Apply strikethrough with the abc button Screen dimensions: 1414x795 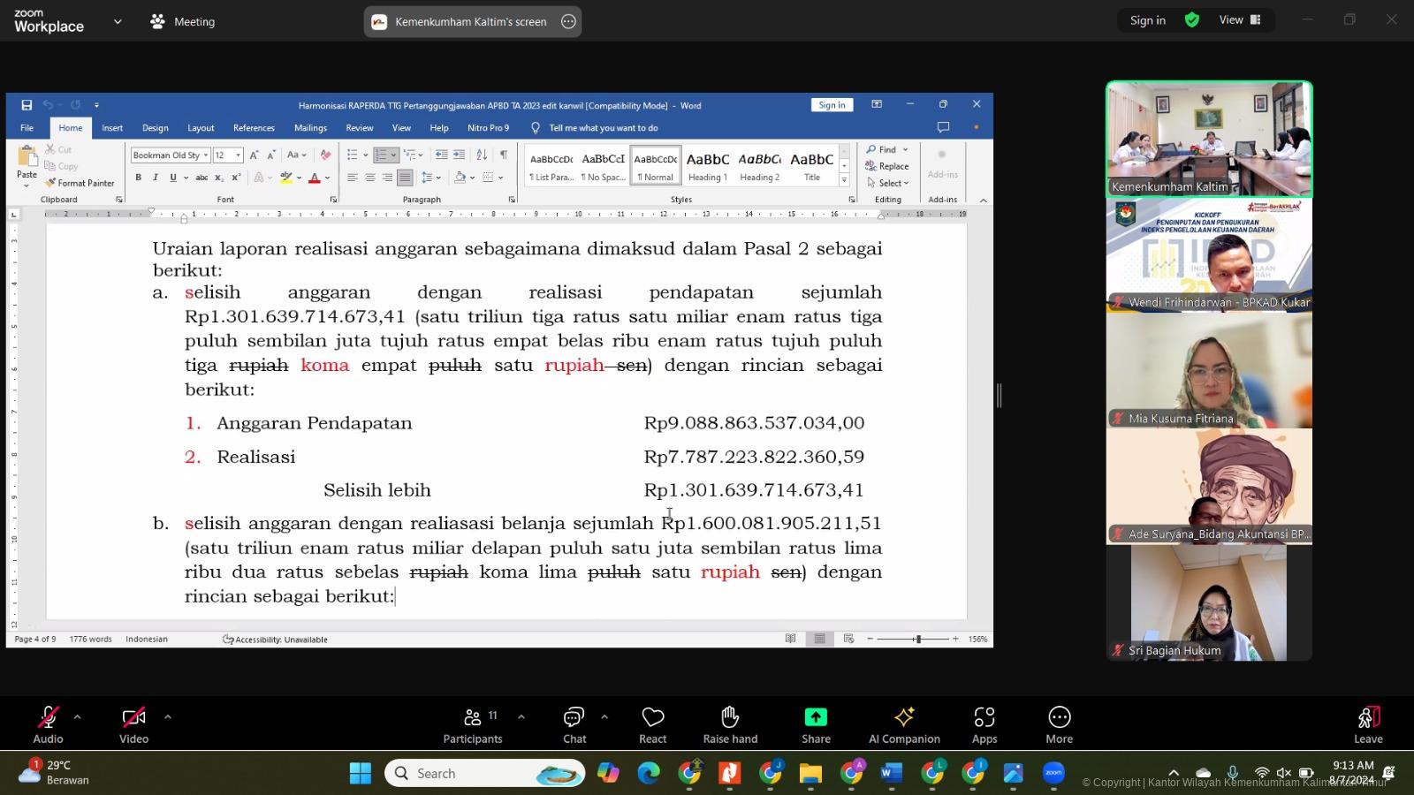pyautogui.click(x=201, y=178)
